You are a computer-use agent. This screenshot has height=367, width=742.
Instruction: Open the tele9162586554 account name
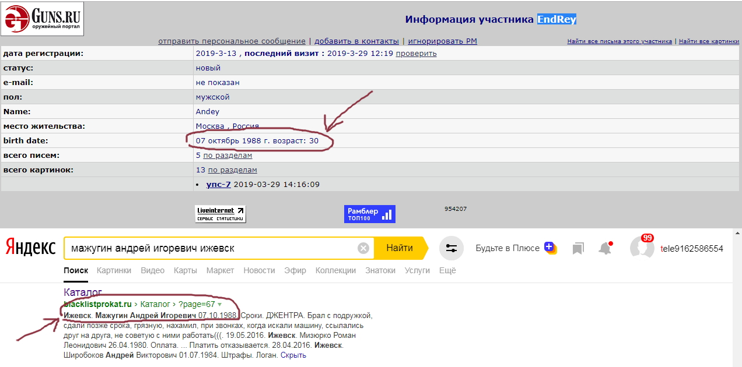[x=692, y=249]
